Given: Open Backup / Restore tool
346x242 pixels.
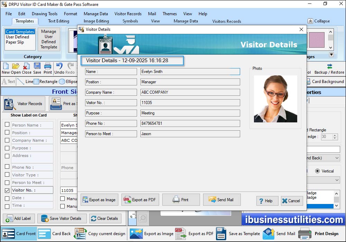Looking at the screenshot, I should coord(329,69).
